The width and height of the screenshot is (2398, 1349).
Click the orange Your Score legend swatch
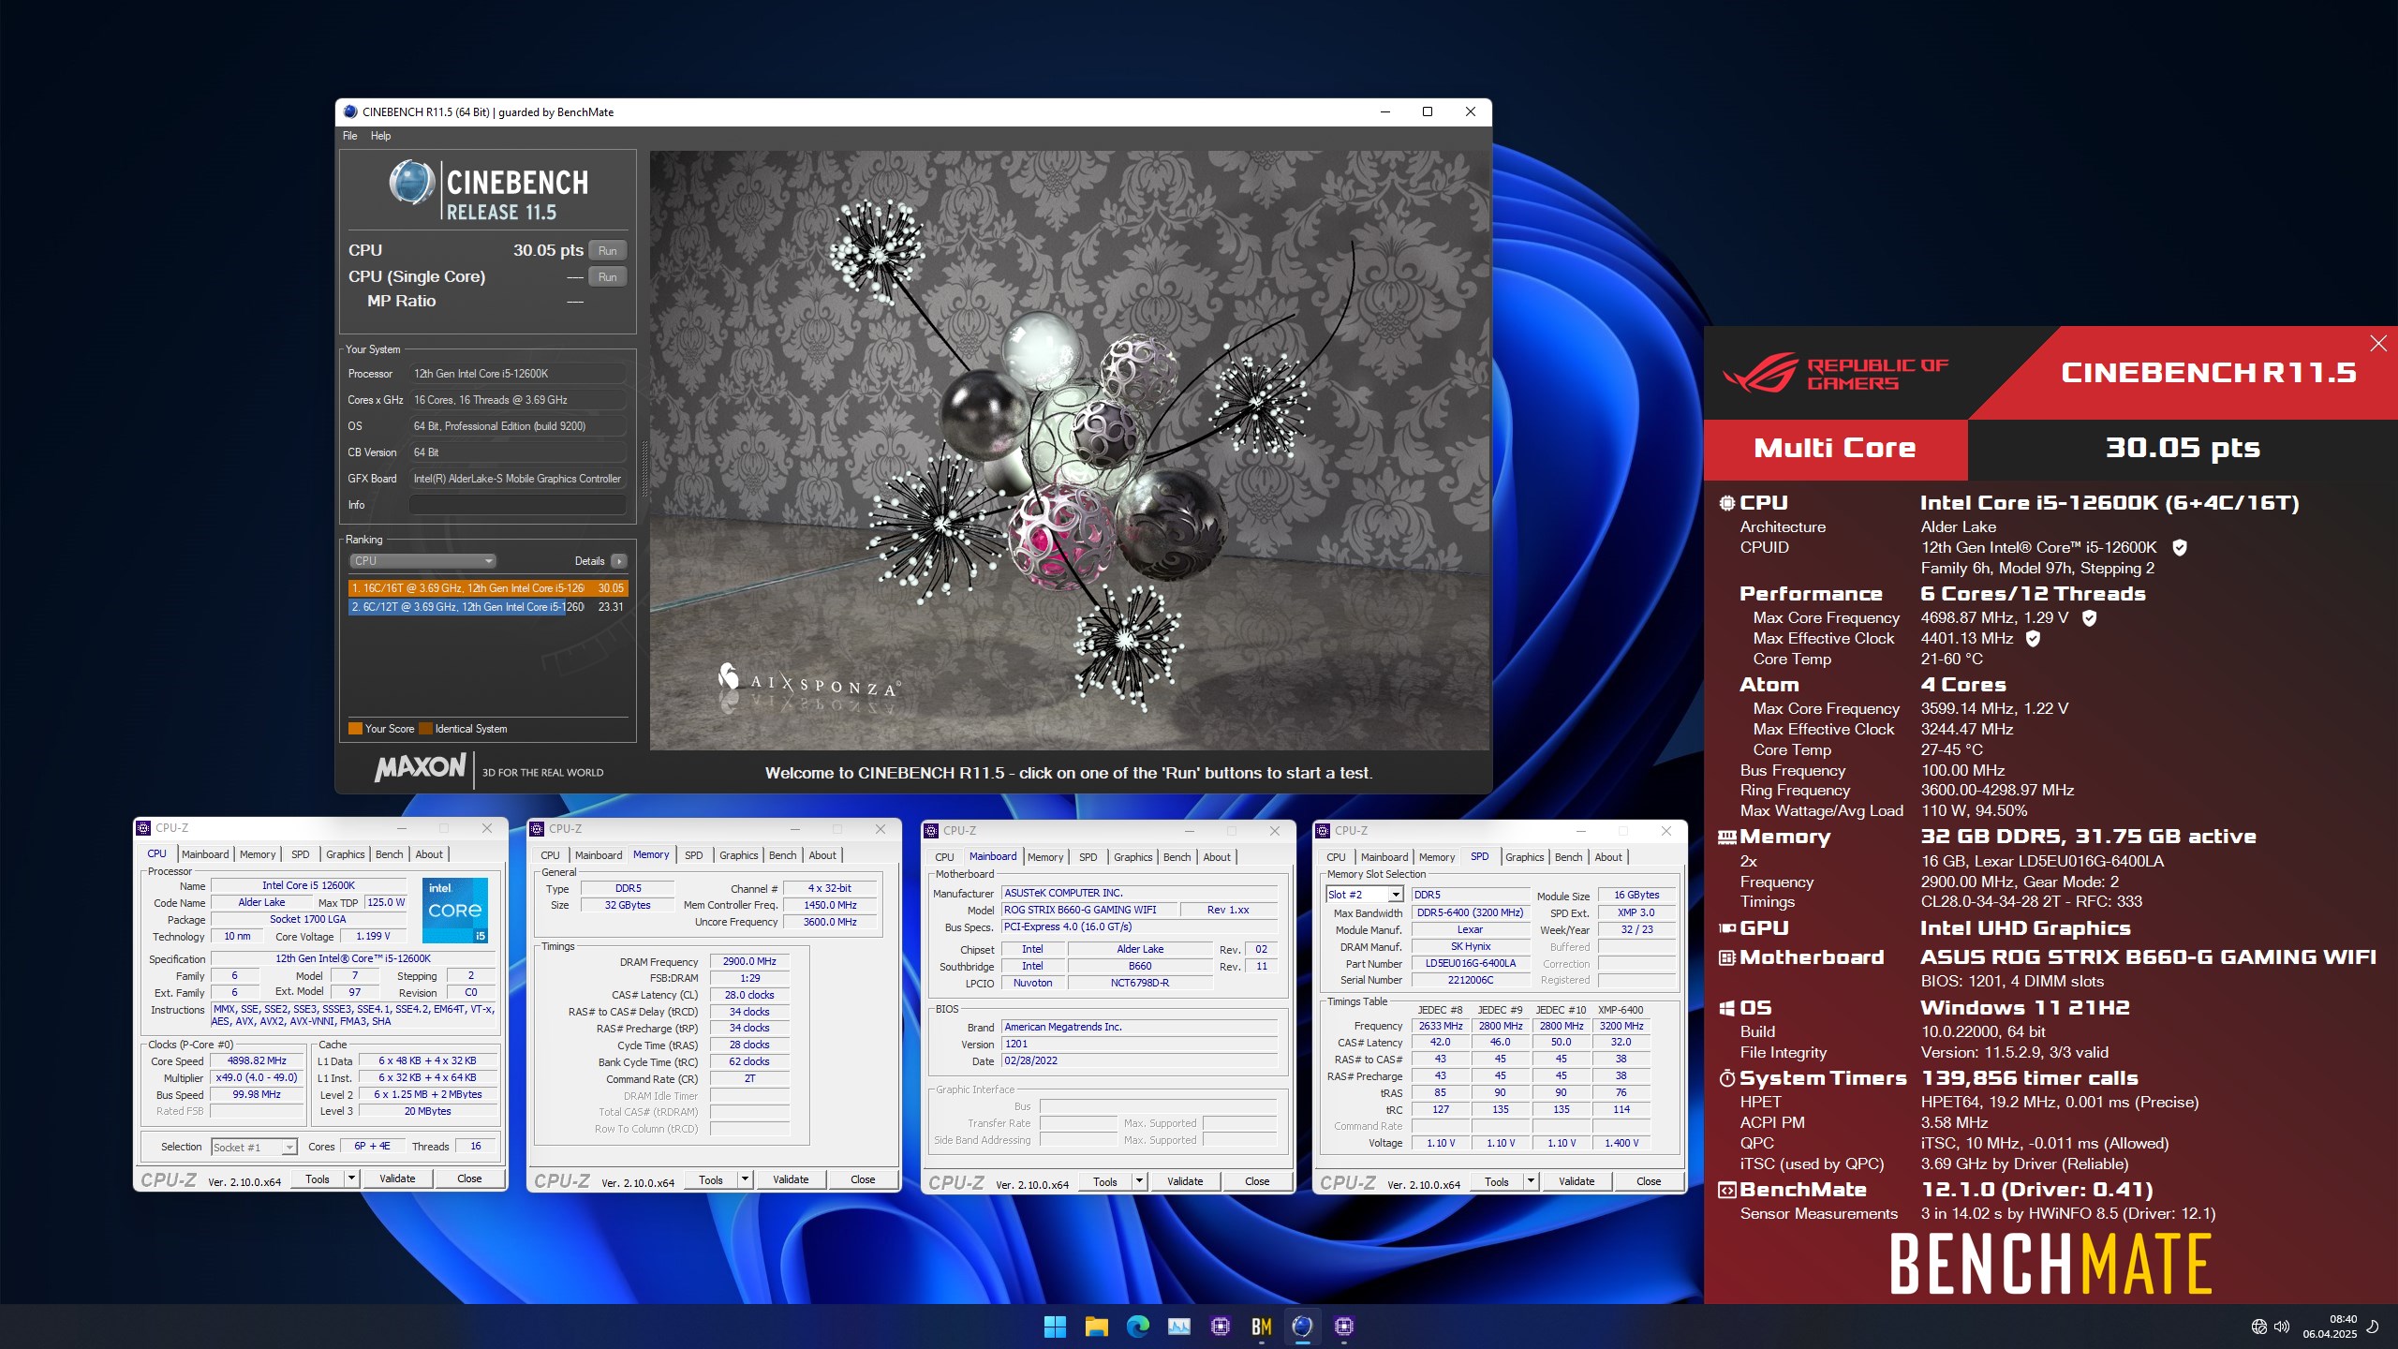[x=355, y=729]
